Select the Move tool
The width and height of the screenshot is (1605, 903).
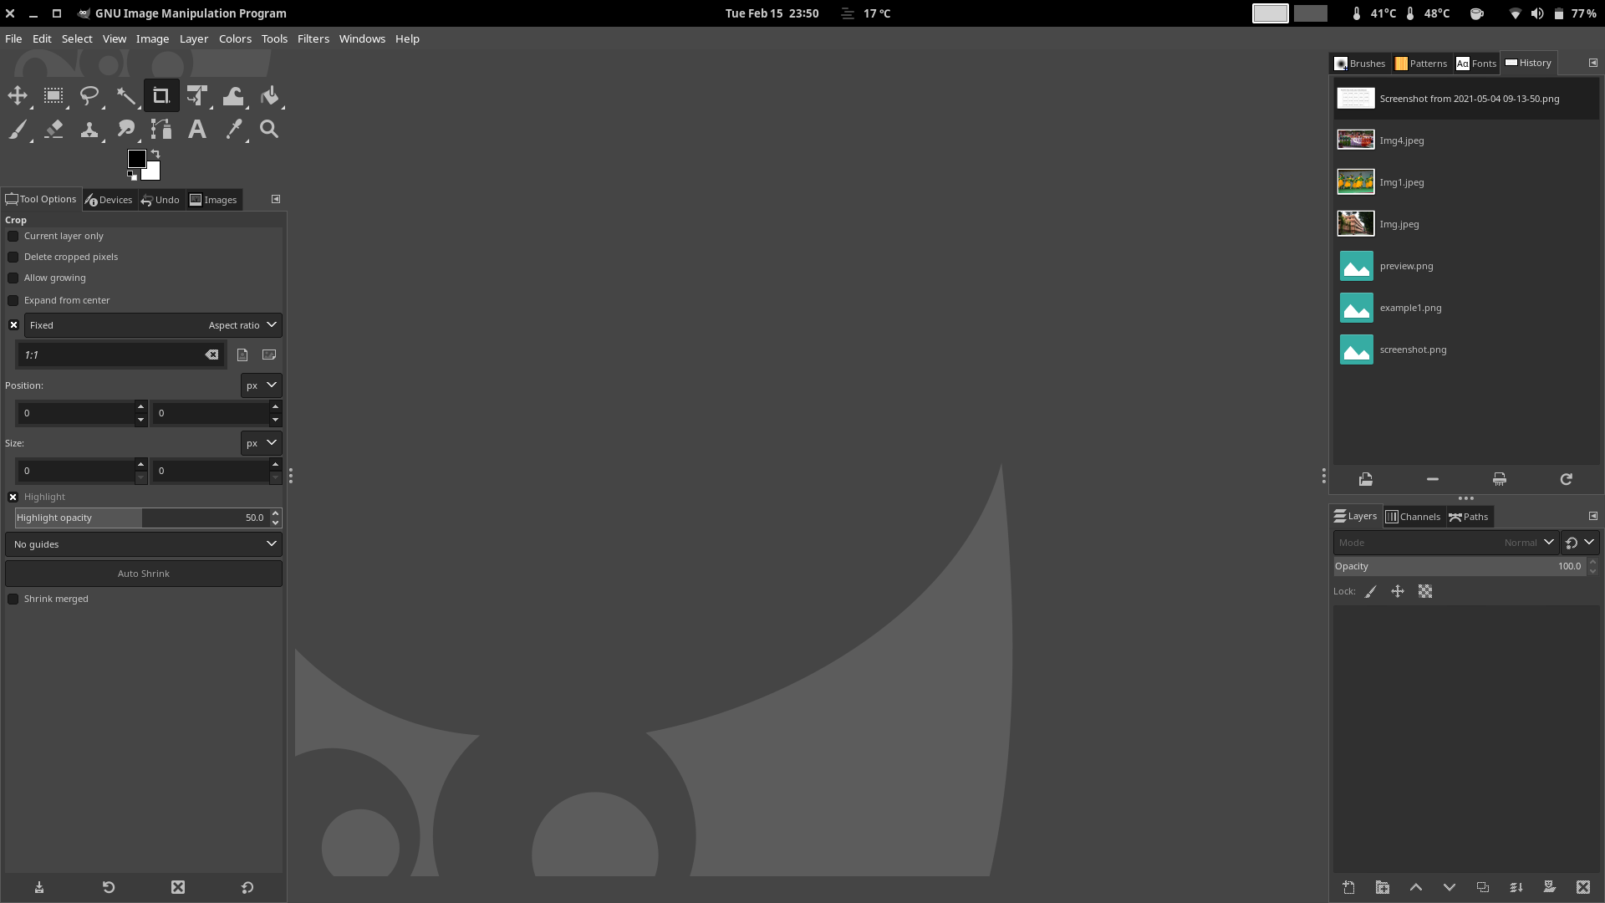tap(18, 96)
